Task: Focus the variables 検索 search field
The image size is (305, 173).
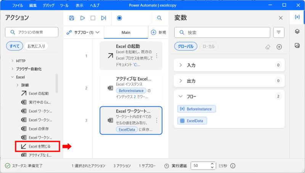Action: click(222, 32)
